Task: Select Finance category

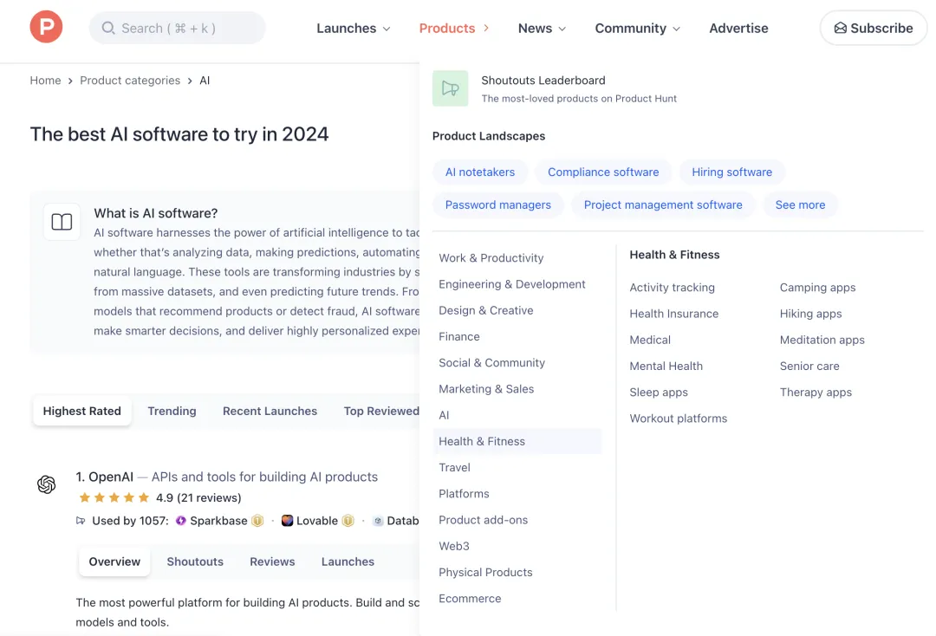Action: tap(459, 336)
